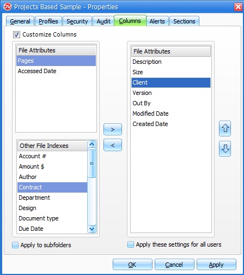Click the up arrow on Other File Indexes list
The height and width of the screenshot is (275, 244).
tap(91, 145)
